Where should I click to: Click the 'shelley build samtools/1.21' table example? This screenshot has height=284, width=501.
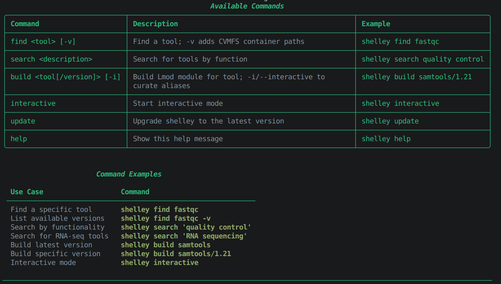(417, 77)
